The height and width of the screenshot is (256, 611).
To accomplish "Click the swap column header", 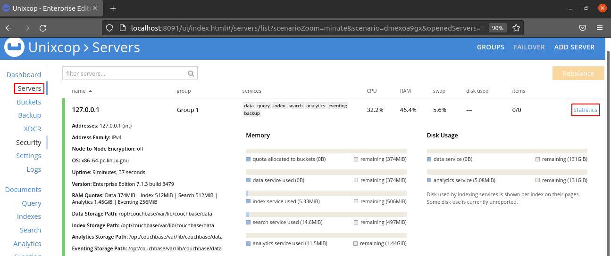I will click(x=439, y=91).
